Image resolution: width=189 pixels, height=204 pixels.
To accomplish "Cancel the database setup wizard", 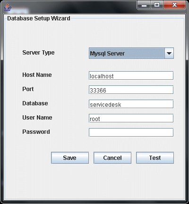I will click(x=112, y=158).
